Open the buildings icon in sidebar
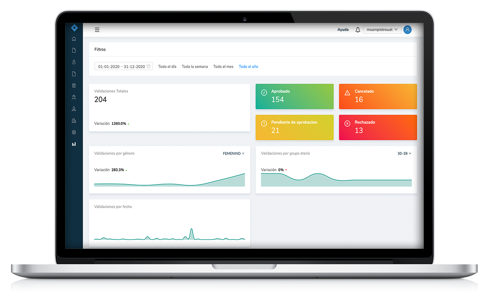The image size is (489, 293). 74,121
